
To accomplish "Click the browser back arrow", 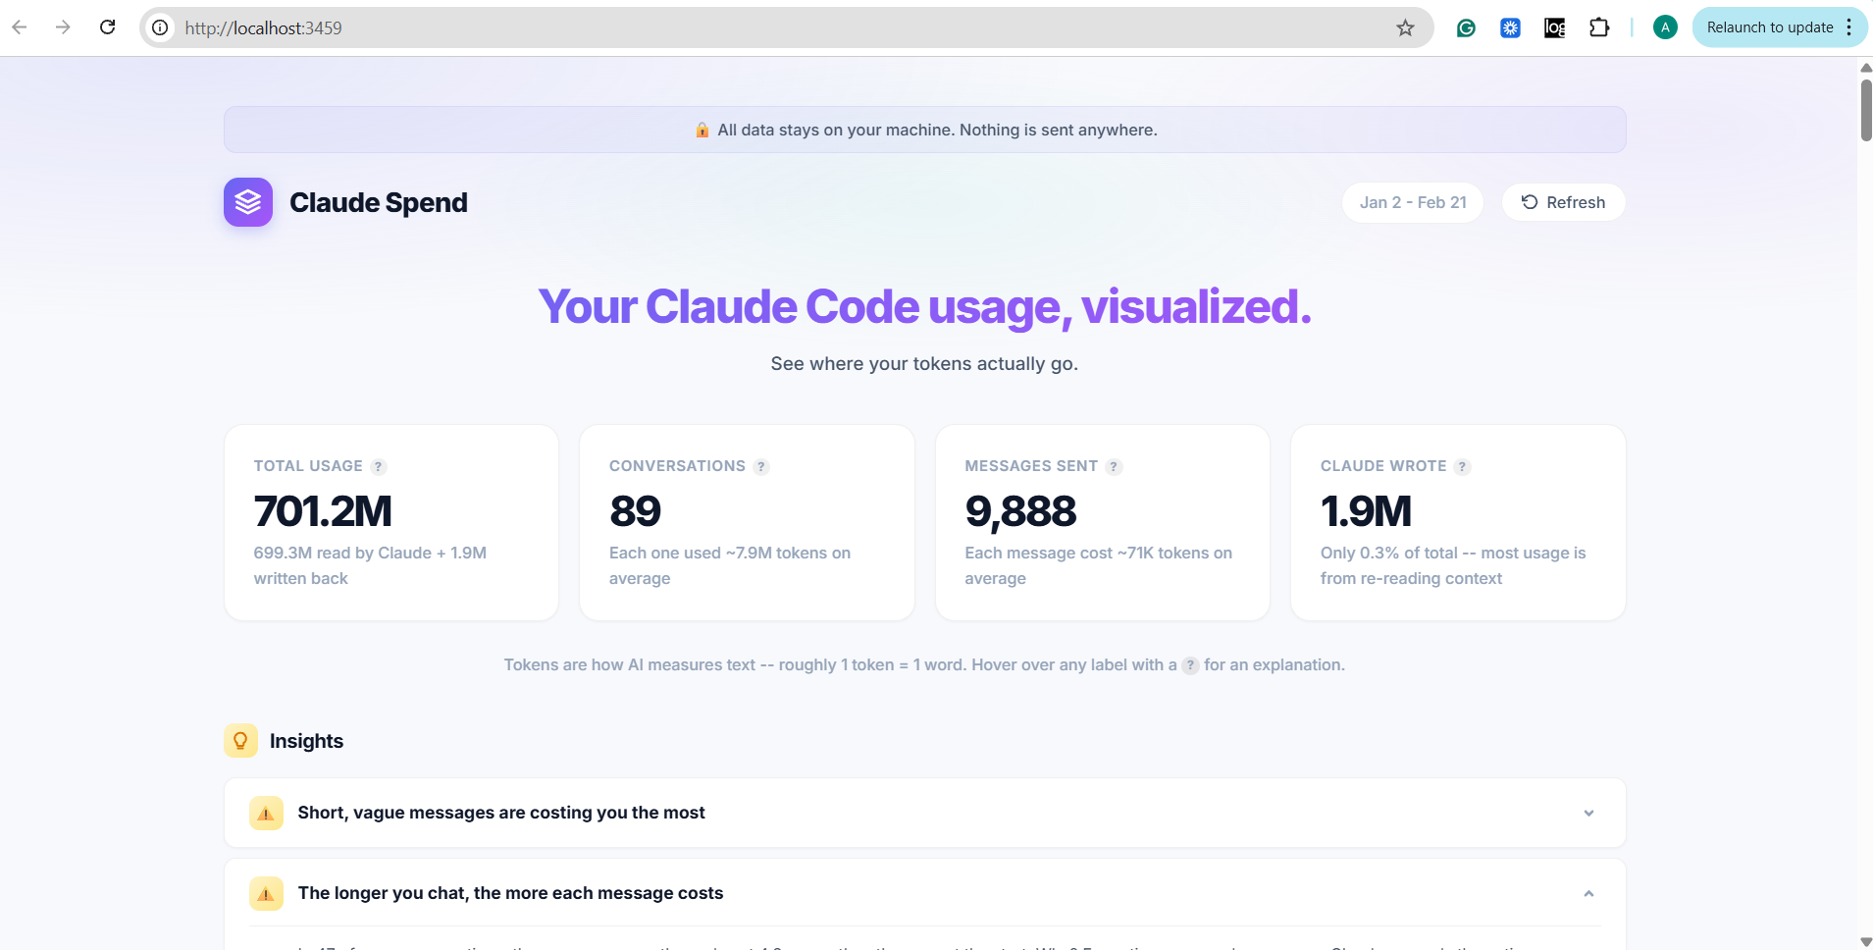I will [20, 26].
